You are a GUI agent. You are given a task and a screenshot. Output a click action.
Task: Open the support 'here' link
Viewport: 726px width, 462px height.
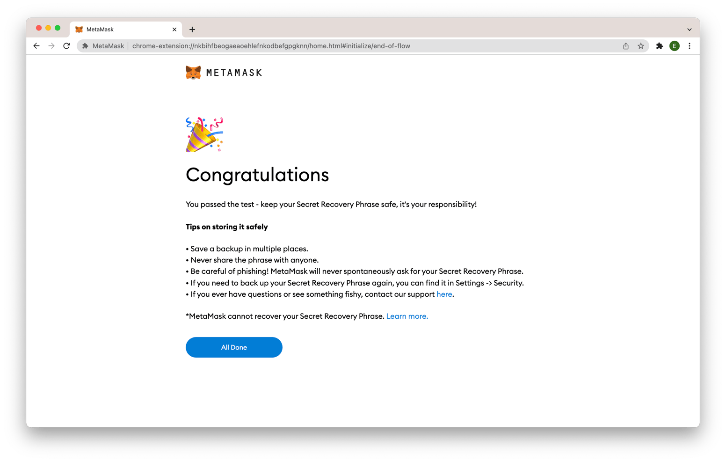click(x=444, y=294)
